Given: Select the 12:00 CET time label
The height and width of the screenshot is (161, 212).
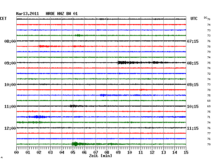Looking at the screenshot, I should click(x=10, y=128).
